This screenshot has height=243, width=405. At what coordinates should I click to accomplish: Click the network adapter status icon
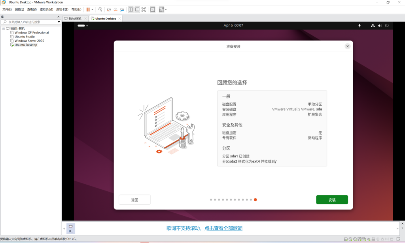pos(364,239)
